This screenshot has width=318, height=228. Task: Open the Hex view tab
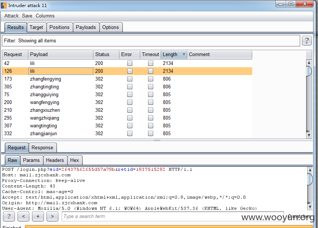coord(74,160)
